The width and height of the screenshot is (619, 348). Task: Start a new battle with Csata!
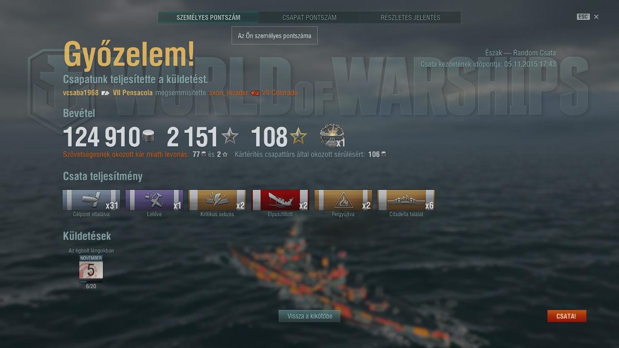point(566,316)
